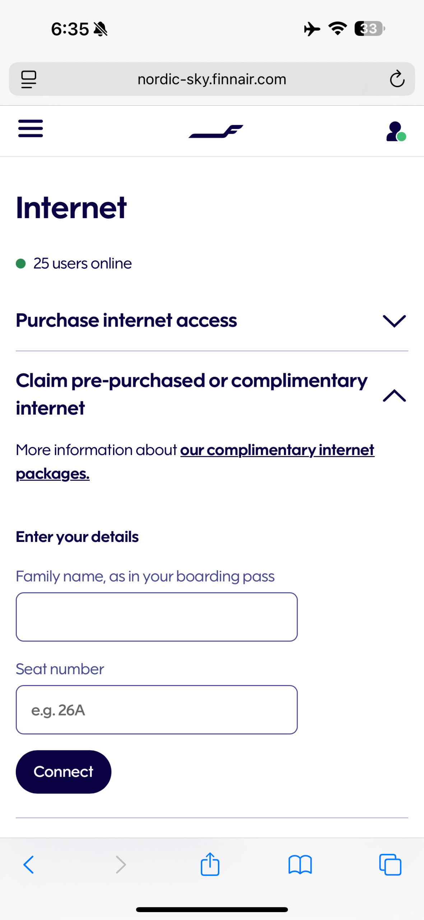
Task: Focus the Family name input field
Action: coord(157,617)
